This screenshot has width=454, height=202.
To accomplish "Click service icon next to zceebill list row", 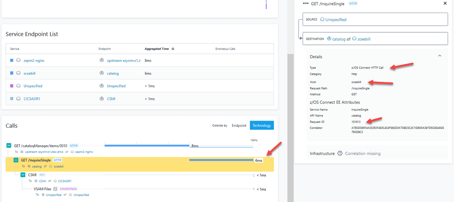I will coord(18,73).
